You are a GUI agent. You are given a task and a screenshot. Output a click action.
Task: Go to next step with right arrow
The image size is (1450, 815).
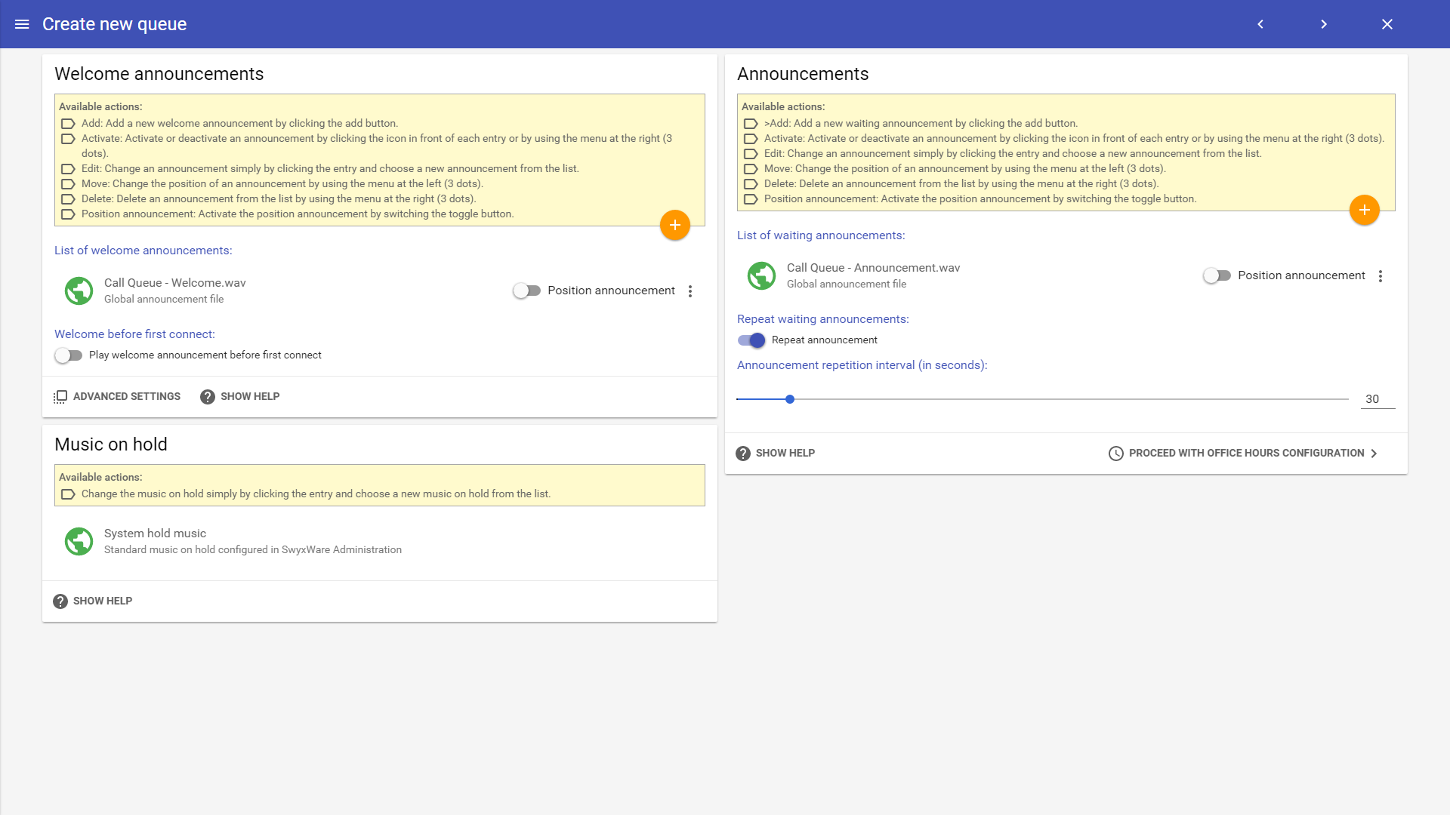[1323, 24]
